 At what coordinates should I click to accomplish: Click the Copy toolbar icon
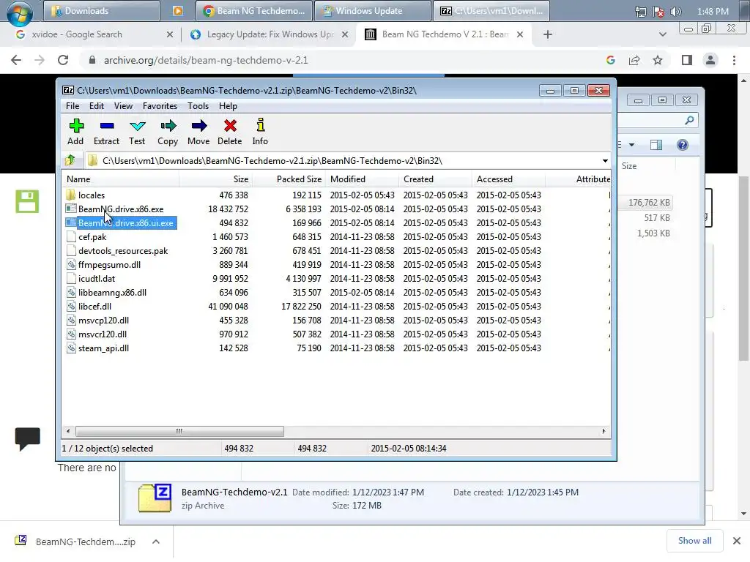(168, 132)
